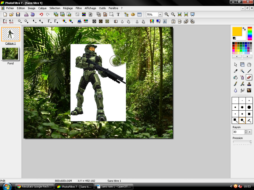Increase brightness with the sun plus icon
The width and height of the screenshot is (254, 190).
coord(26,21)
